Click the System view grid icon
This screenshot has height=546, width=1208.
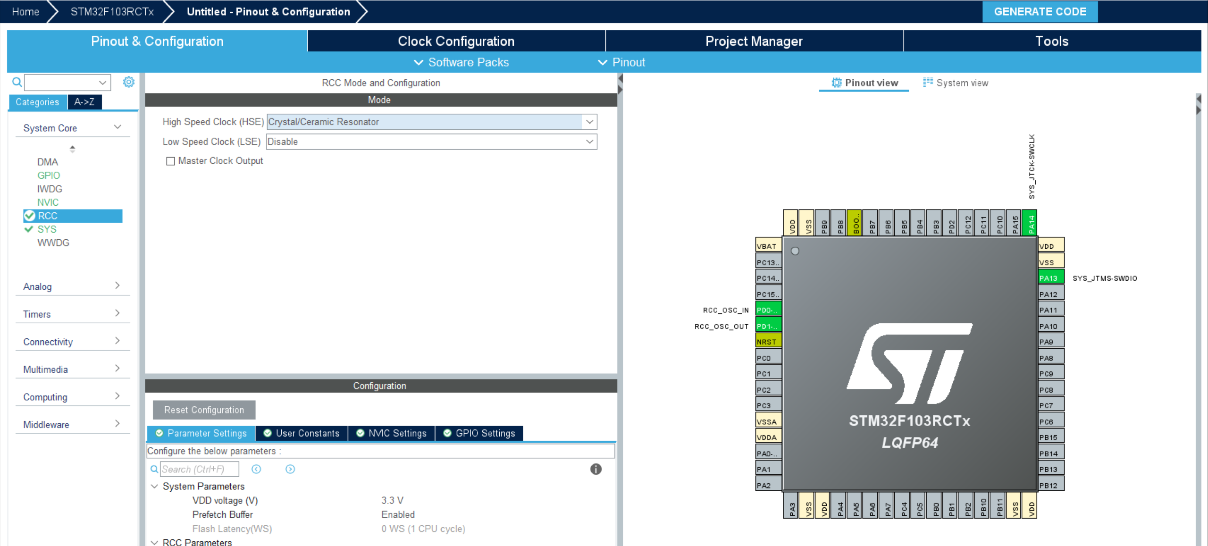928,83
